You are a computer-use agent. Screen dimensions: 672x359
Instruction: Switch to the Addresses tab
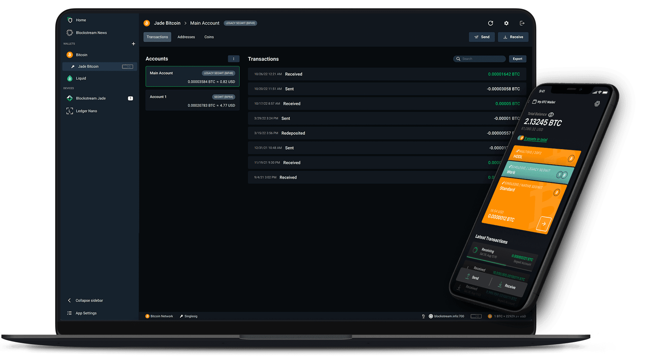[x=186, y=37]
